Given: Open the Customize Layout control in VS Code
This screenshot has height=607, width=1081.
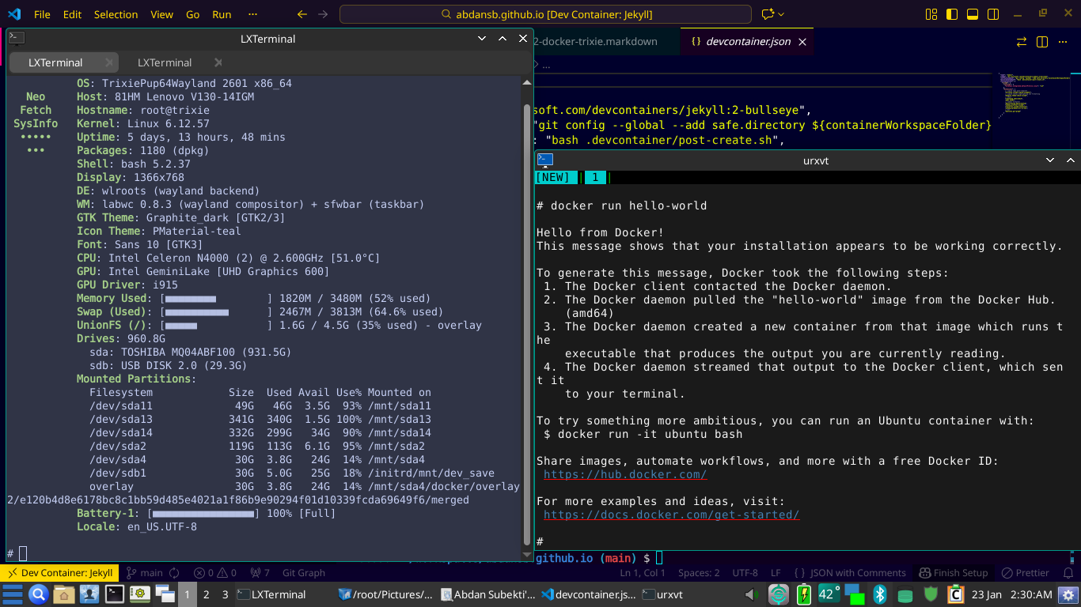Looking at the screenshot, I should (931, 13).
